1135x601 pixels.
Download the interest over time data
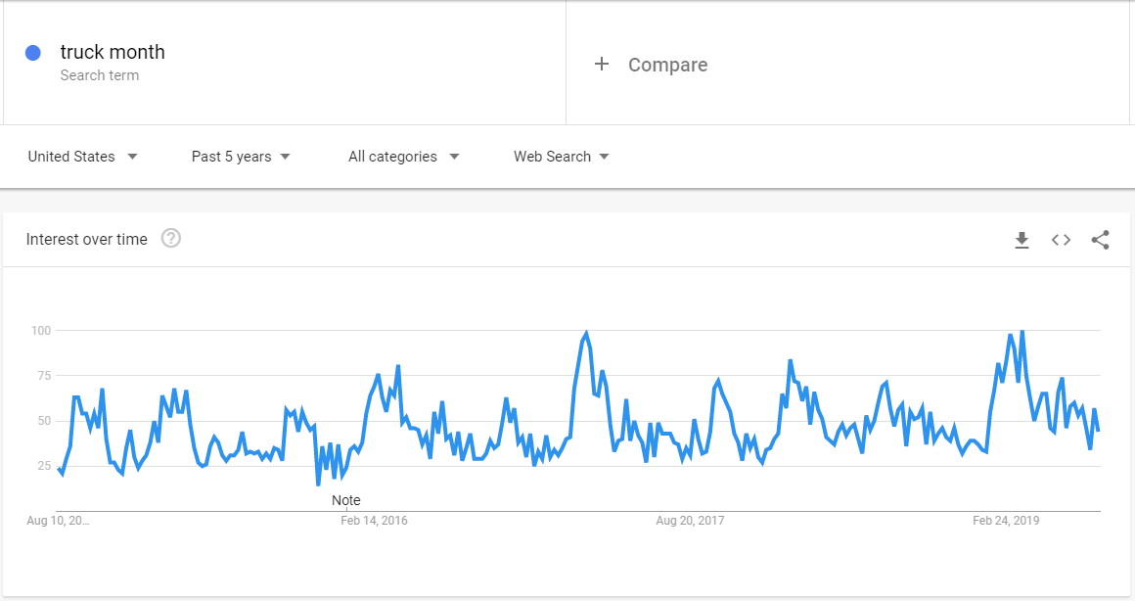[1021, 240]
